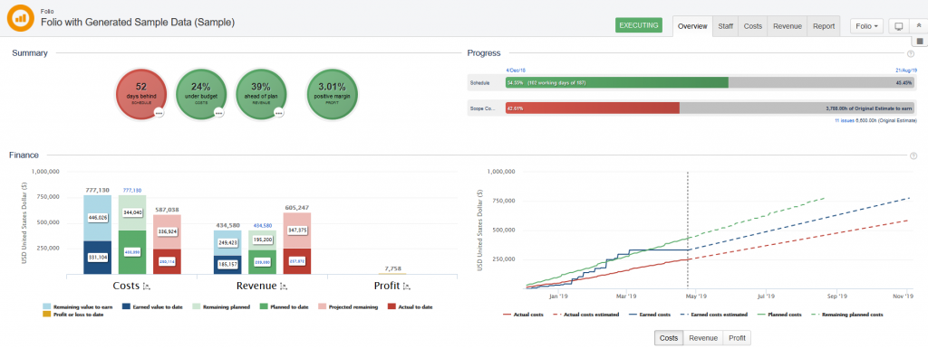Open Revenue chart detail icon

pos(283,287)
